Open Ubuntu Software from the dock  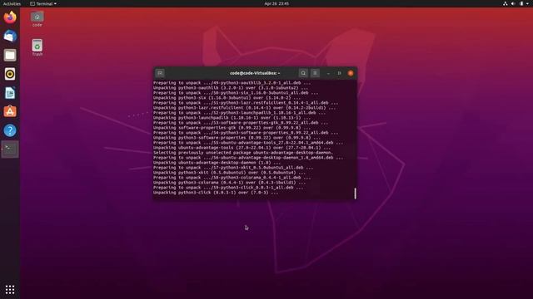pos(10,111)
